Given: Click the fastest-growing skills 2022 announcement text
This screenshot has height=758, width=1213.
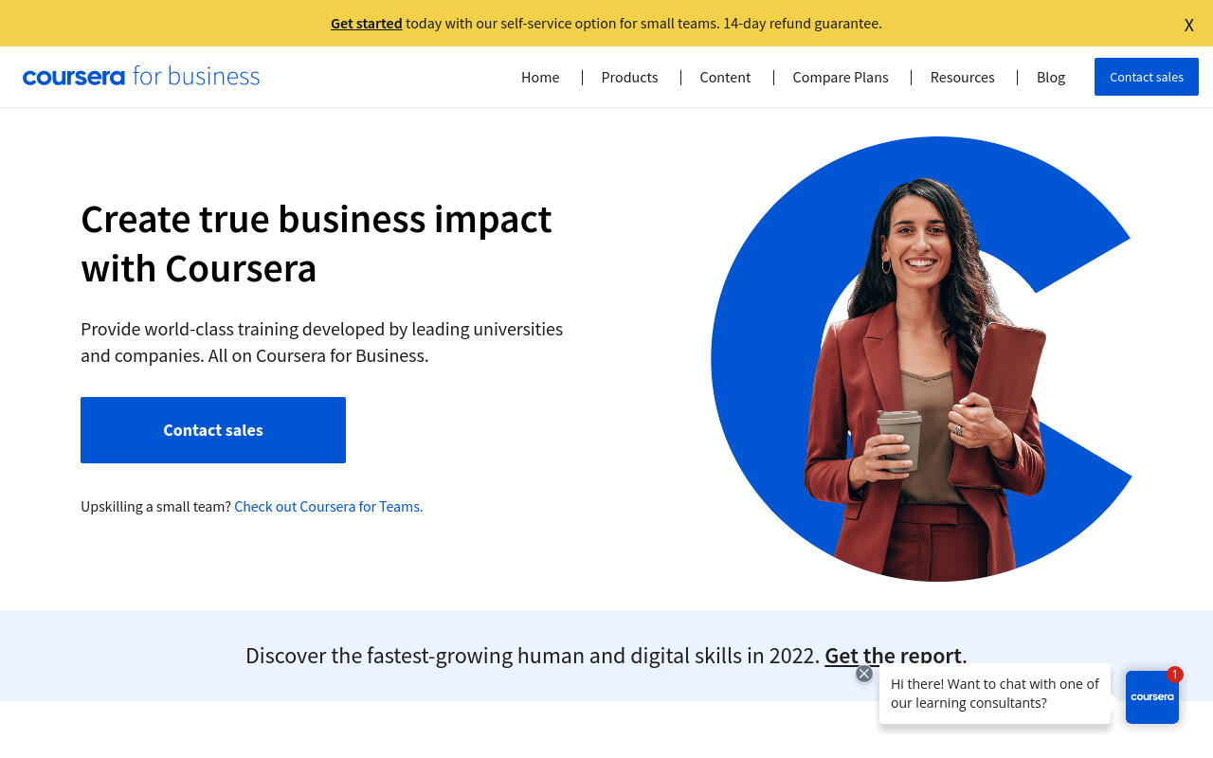Looking at the screenshot, I should [533, 655].
